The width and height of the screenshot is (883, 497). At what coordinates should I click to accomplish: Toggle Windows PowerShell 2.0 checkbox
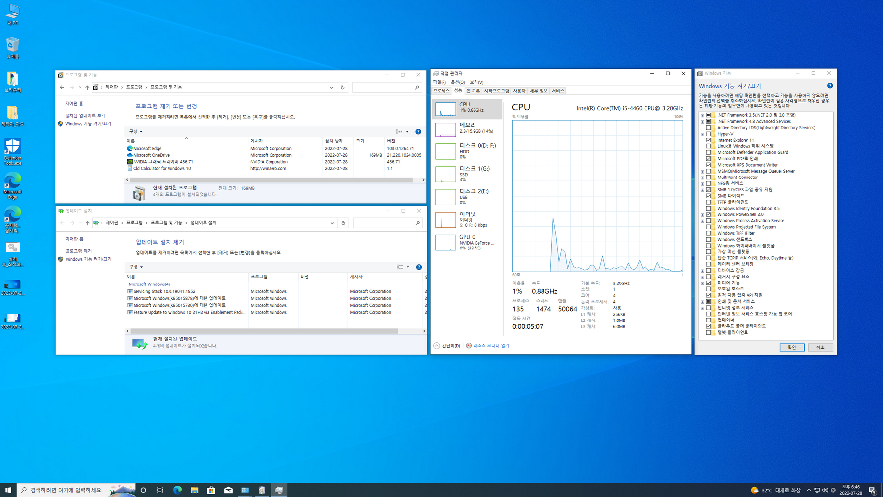[709, 214]
